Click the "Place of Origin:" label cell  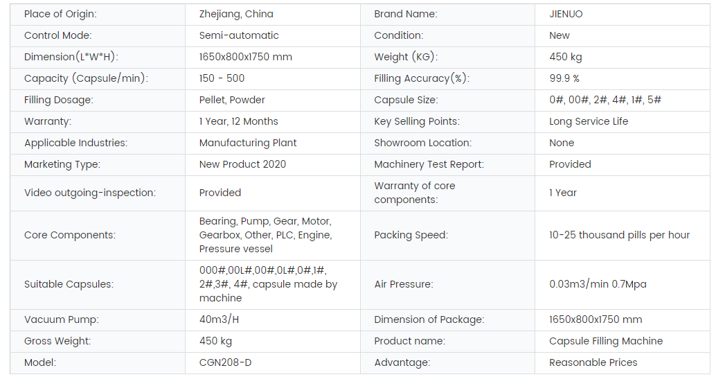tap(60, 14)
